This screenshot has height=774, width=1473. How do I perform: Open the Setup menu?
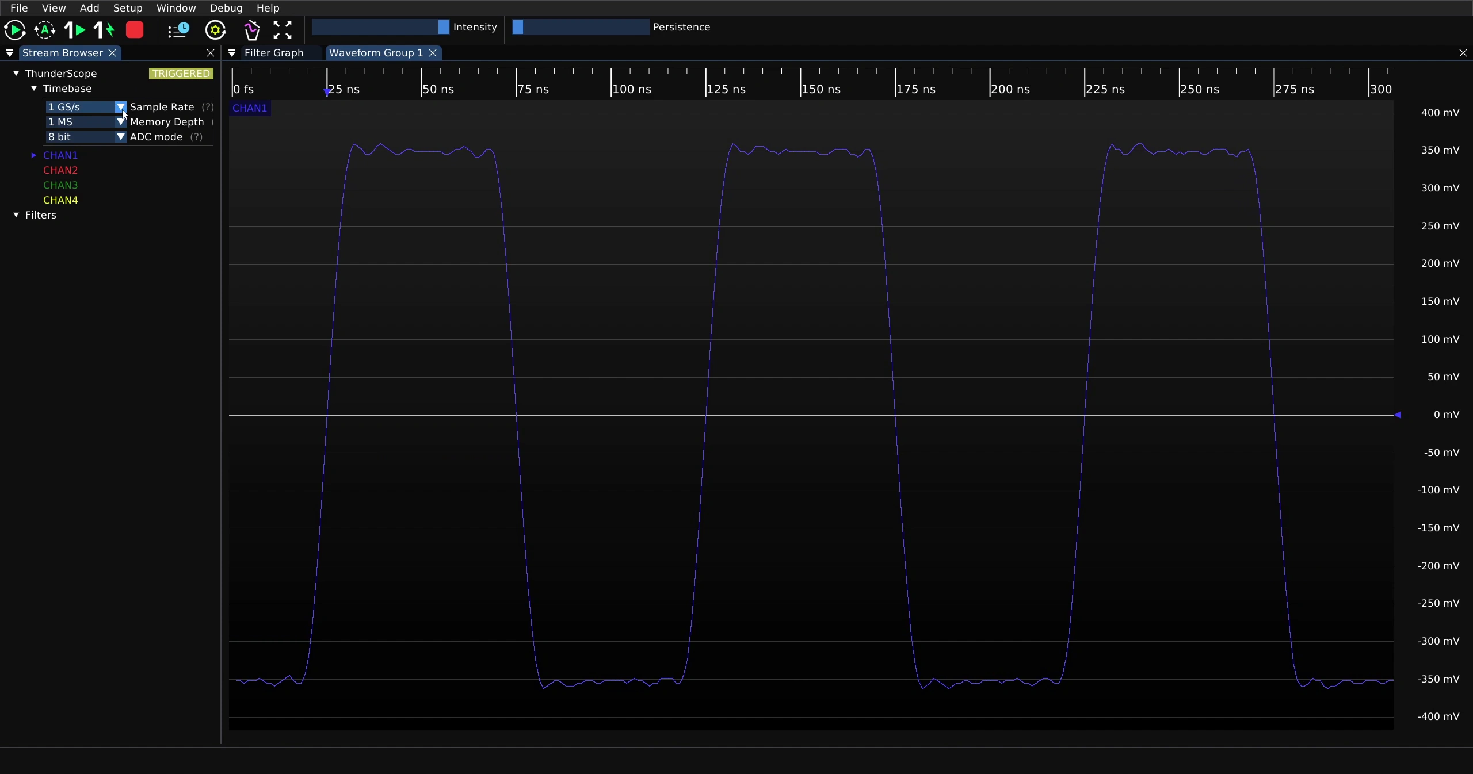click(128, 8)
